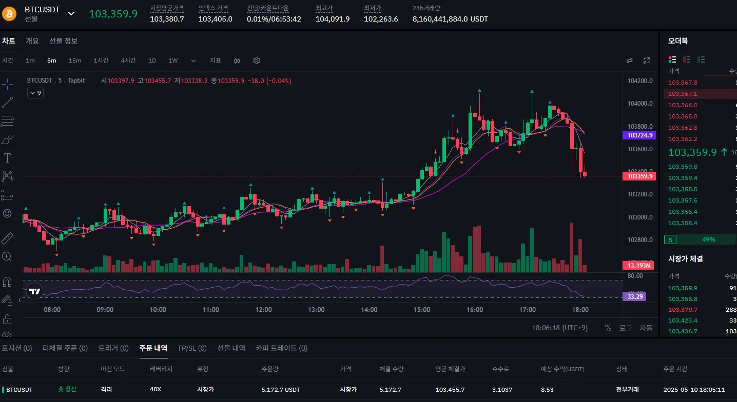Click the buy ratio 49% bar
Image resolution: width=737 pixels, height=402 pixels.
[x=708, y=239]
